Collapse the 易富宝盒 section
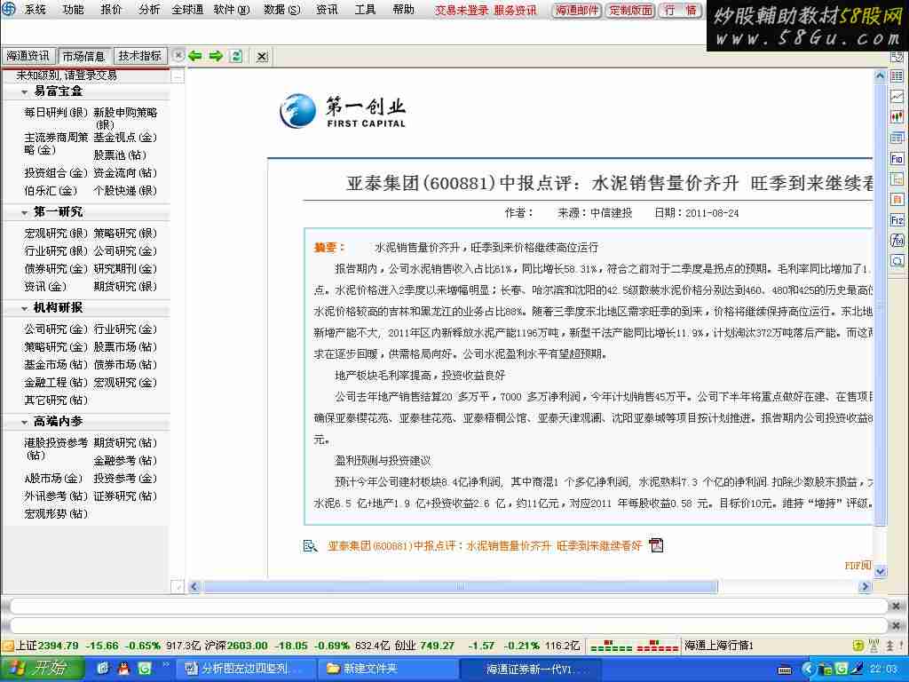909x682 pixels. click(x=24, y=91)
